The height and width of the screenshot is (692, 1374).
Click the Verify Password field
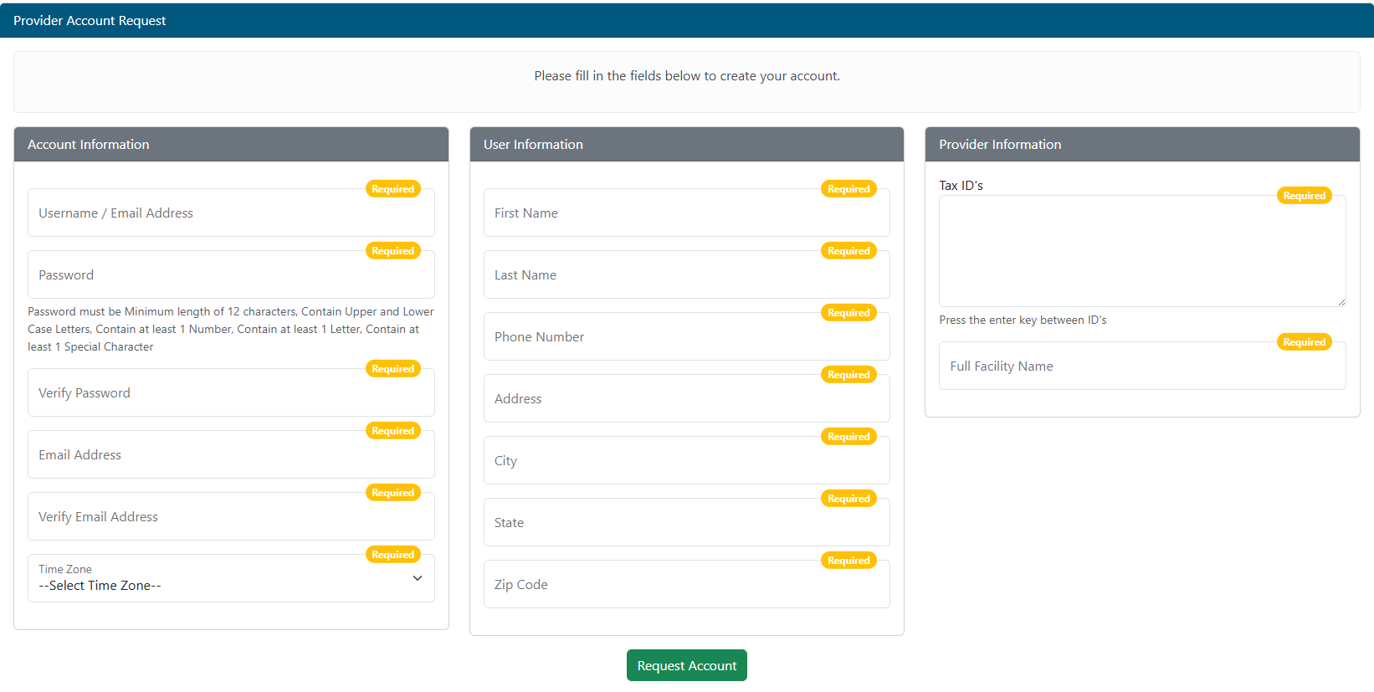(x=231, y=393)
